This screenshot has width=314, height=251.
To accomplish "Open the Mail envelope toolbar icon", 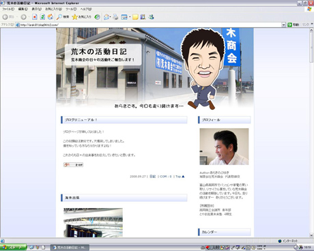I will 106,17.
